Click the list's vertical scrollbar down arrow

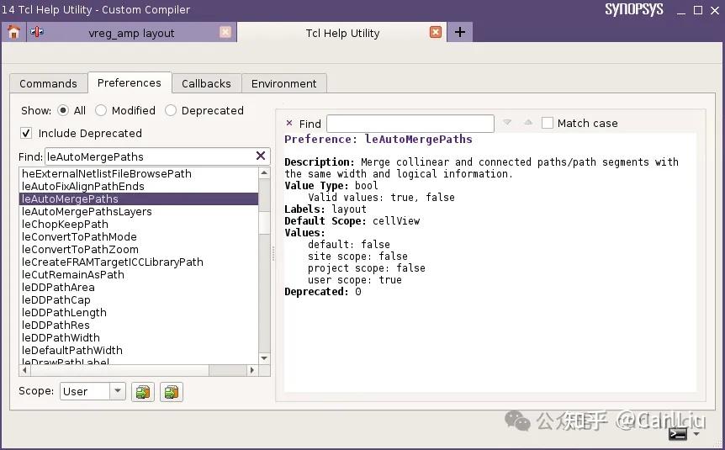pos(264,358)
